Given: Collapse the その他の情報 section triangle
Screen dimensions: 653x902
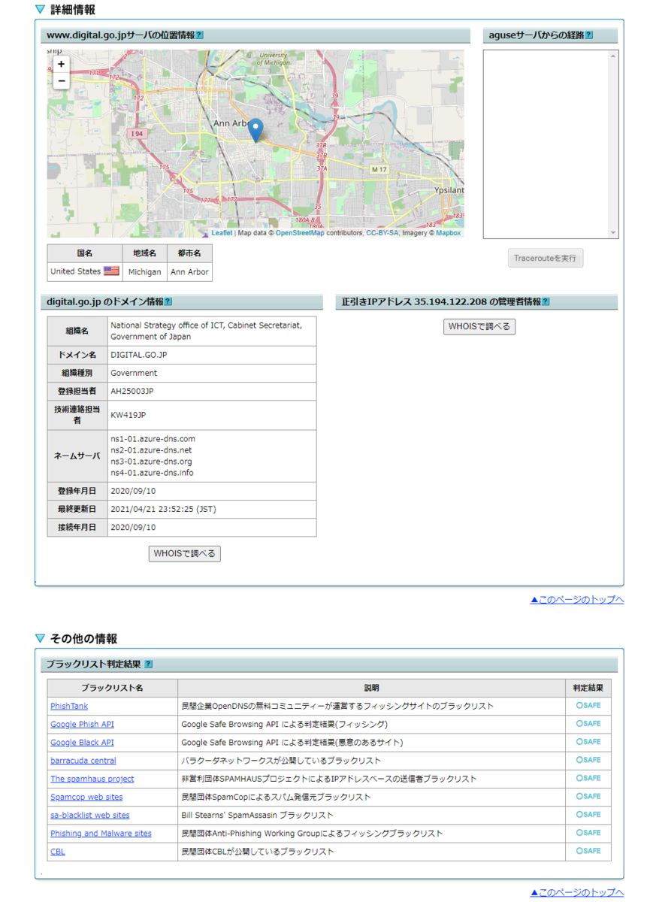Looking at the screenshot, I should click(40, 639).
